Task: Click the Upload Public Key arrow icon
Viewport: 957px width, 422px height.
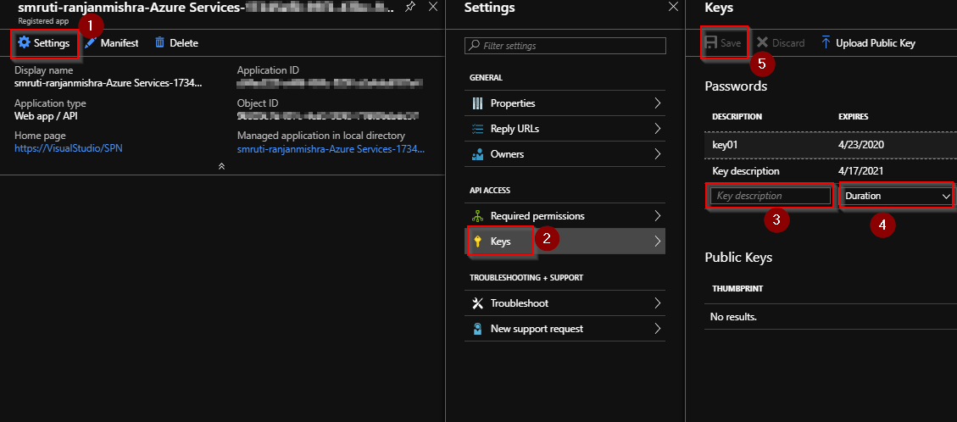Action: (826, 42)
